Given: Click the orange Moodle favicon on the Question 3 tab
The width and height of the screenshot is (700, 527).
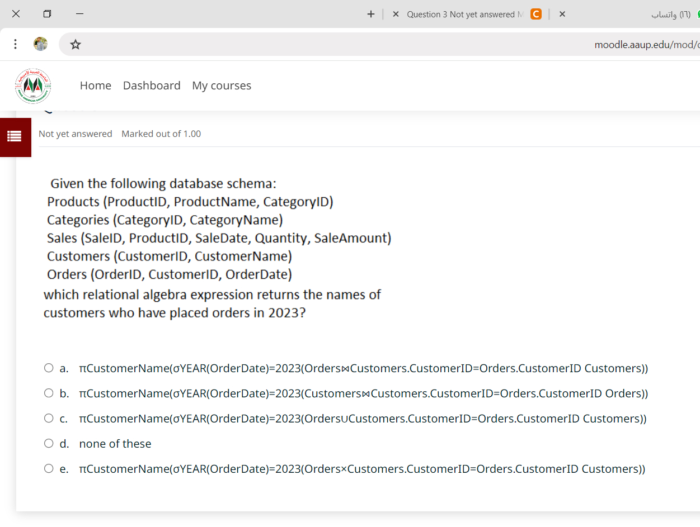Looking at the screenshot, I should click(x=535, y=14).
